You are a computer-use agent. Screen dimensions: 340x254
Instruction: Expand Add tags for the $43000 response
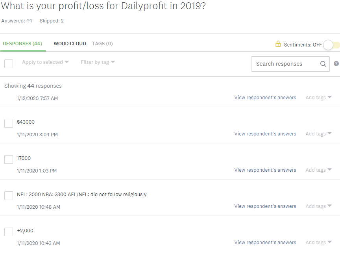(318, 134)
